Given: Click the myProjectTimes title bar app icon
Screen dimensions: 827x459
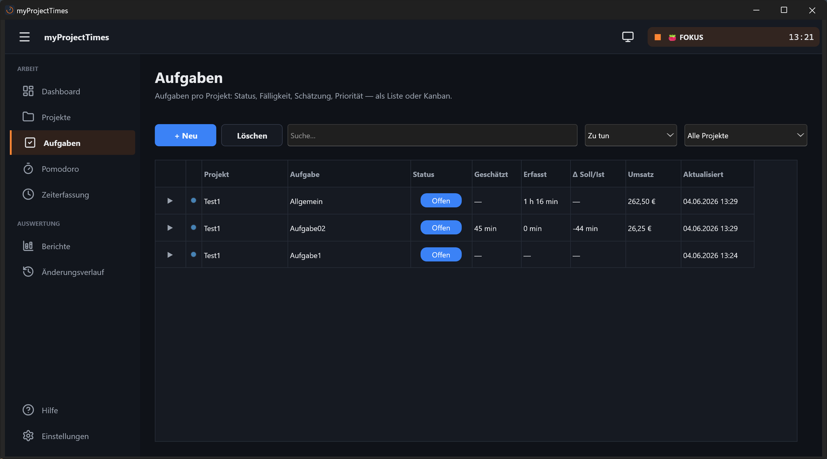Looking at the screenshot, I should [9, 10].
